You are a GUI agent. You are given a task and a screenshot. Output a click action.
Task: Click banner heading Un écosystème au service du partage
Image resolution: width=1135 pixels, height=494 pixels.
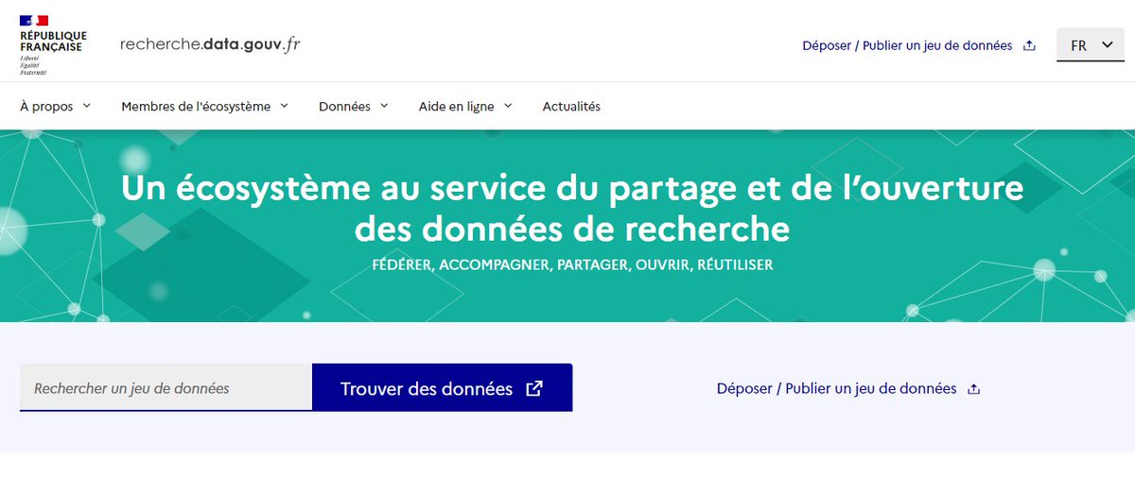(x=571, y=208)
